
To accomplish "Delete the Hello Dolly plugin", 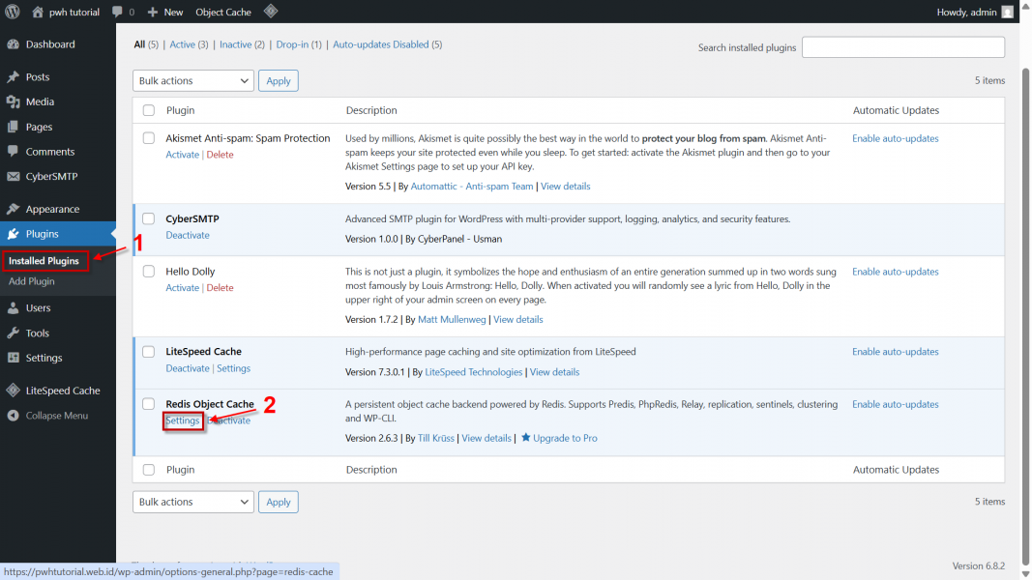I will tap(220, 288).
